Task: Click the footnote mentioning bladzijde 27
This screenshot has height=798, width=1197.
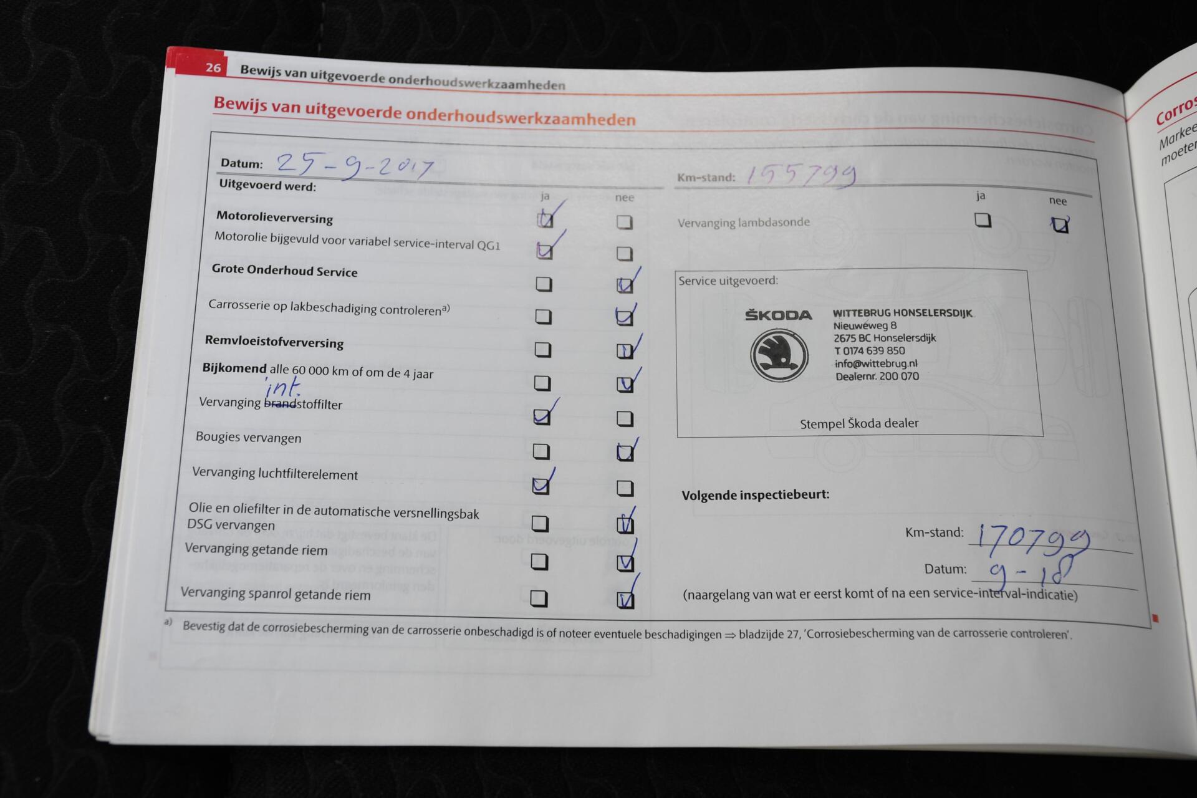Action: click(x=627, y=630)
